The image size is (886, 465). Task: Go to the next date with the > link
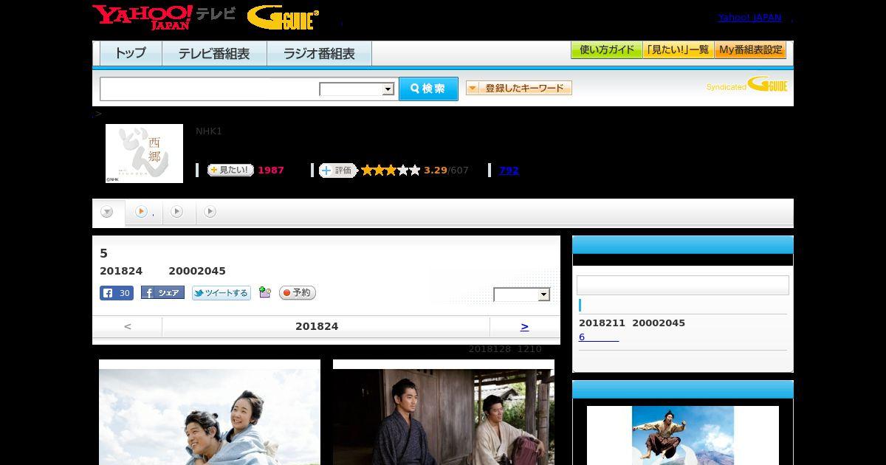click(x=524, y=326)
